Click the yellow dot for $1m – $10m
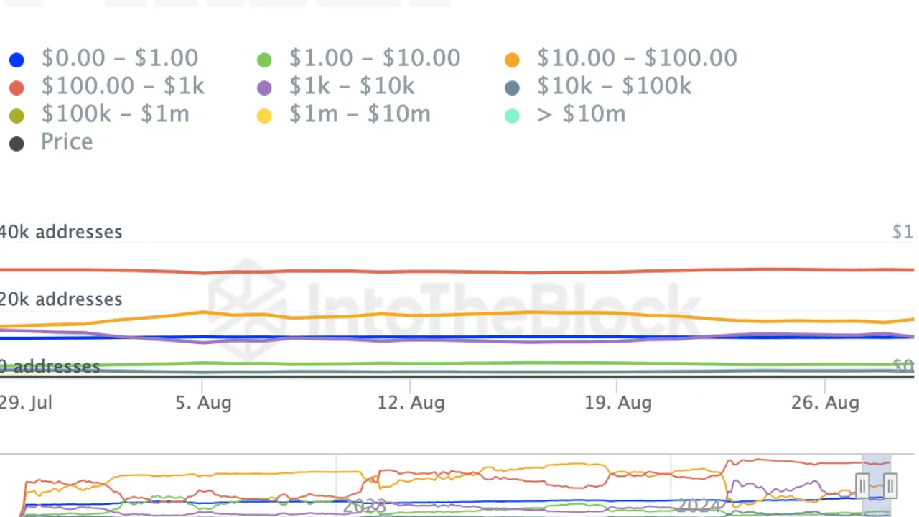The height and width of the screenshot is (517, 919). 264,116
